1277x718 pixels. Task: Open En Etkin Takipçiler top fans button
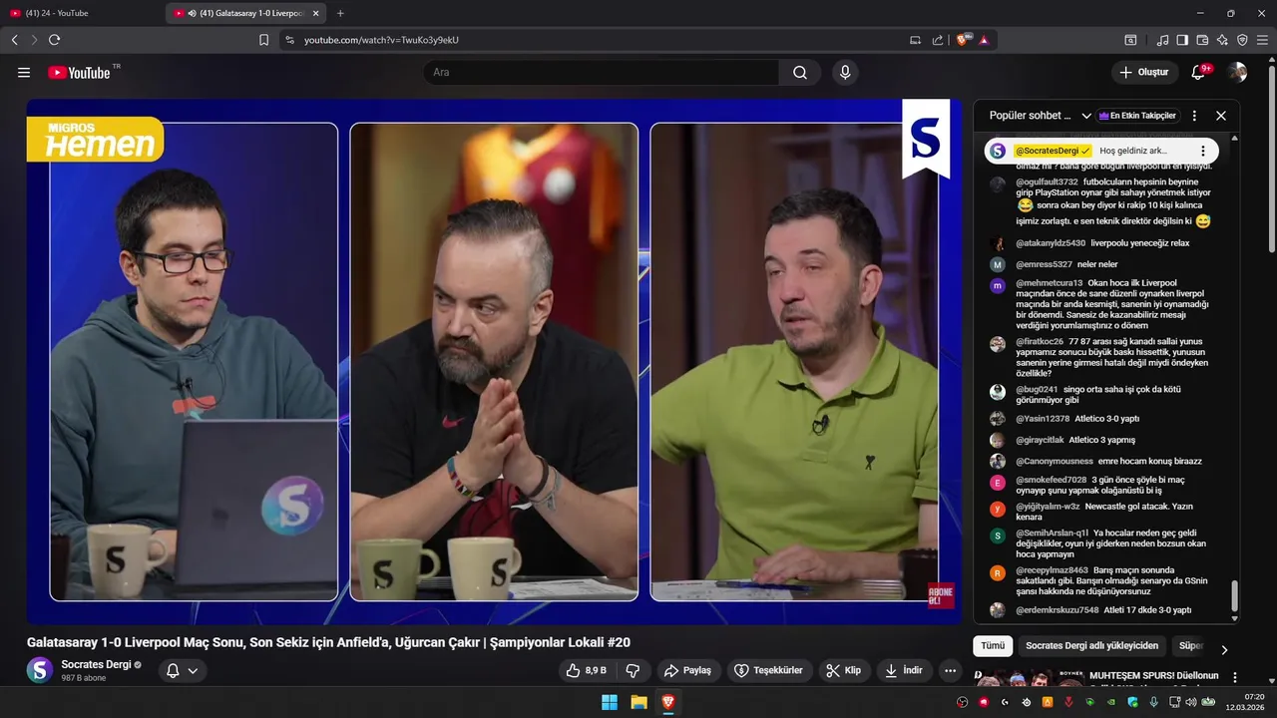(1137, 116)
